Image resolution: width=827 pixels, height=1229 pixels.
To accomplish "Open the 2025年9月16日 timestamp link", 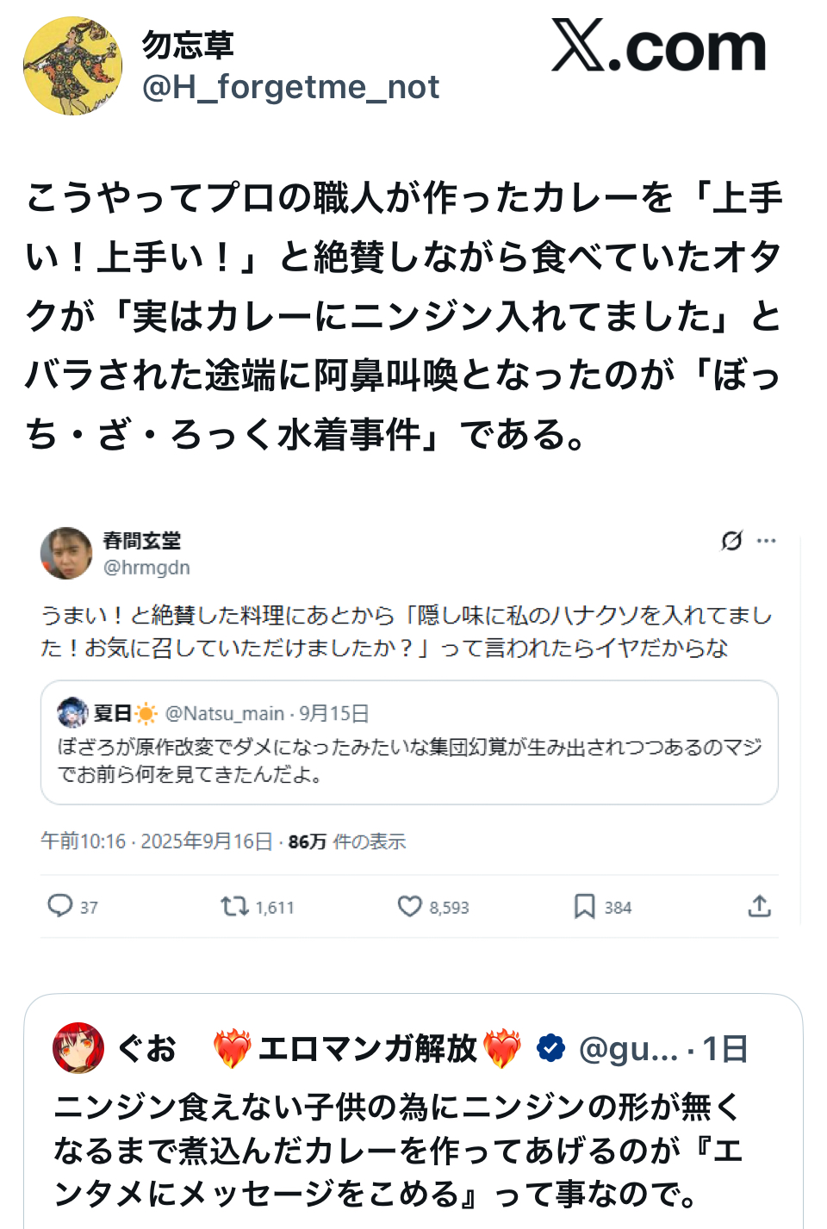I will [x=207, y=841].
